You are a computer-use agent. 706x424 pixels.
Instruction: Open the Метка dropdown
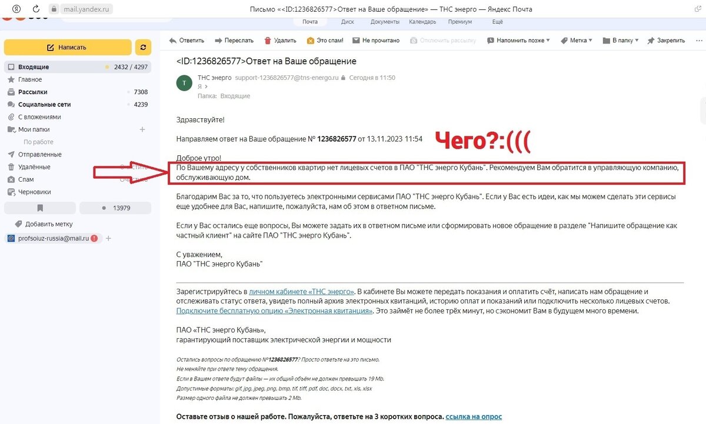[576, 41]
